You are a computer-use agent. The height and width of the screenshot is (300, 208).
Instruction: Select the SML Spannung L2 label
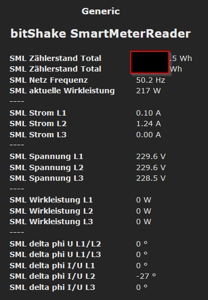[47, 167]
